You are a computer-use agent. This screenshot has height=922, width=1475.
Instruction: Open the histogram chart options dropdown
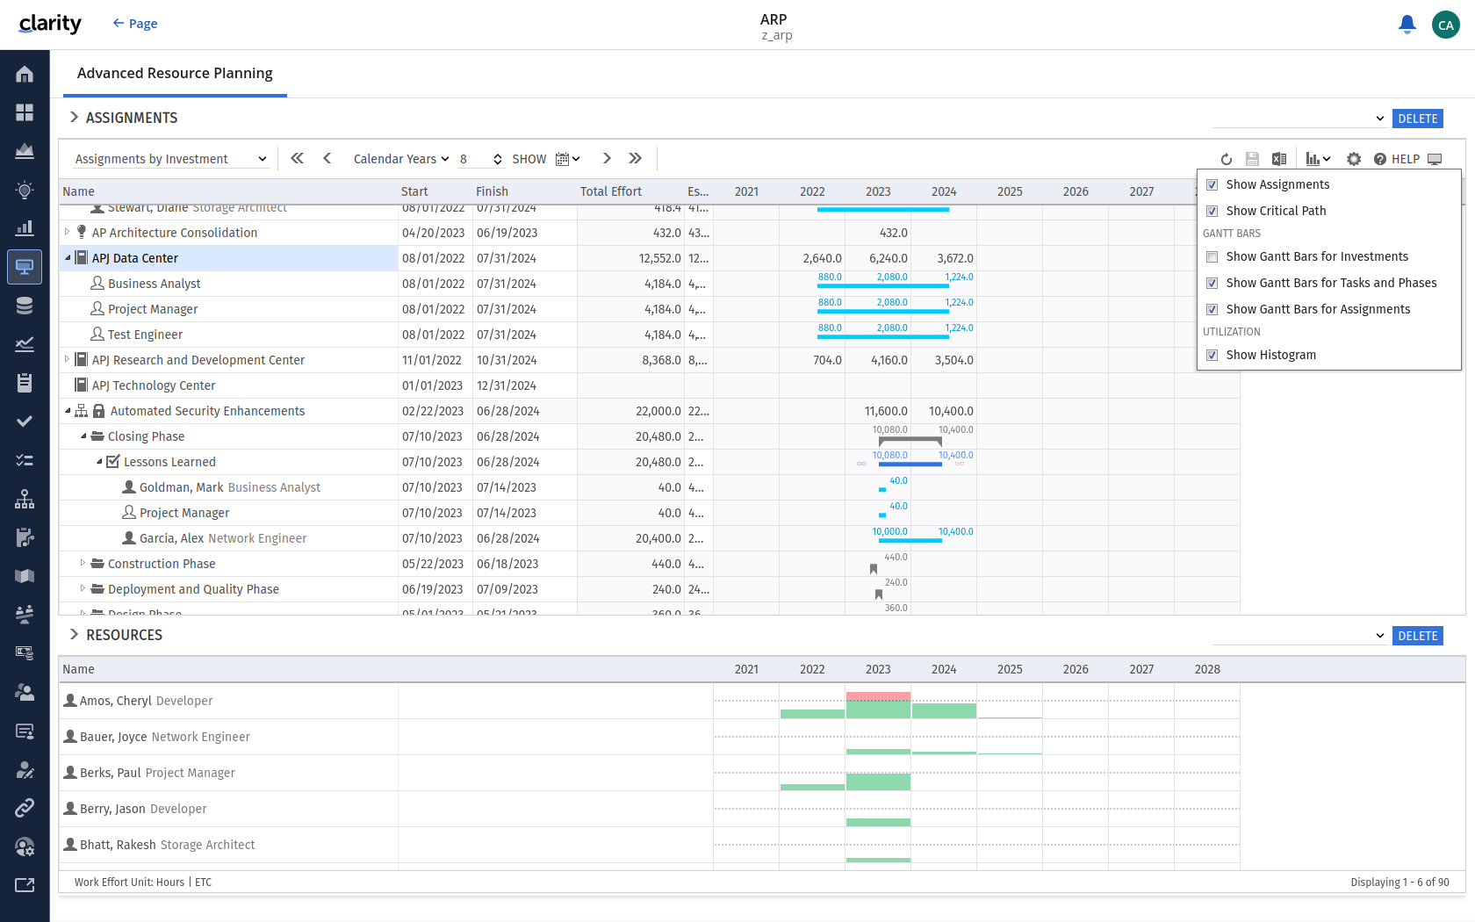click(x=1318, y=159)
